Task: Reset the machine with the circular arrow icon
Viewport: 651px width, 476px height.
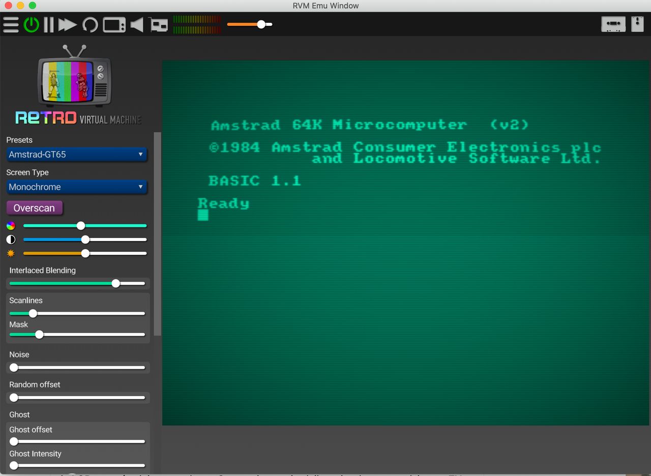Action: click(x=90, y=24)
